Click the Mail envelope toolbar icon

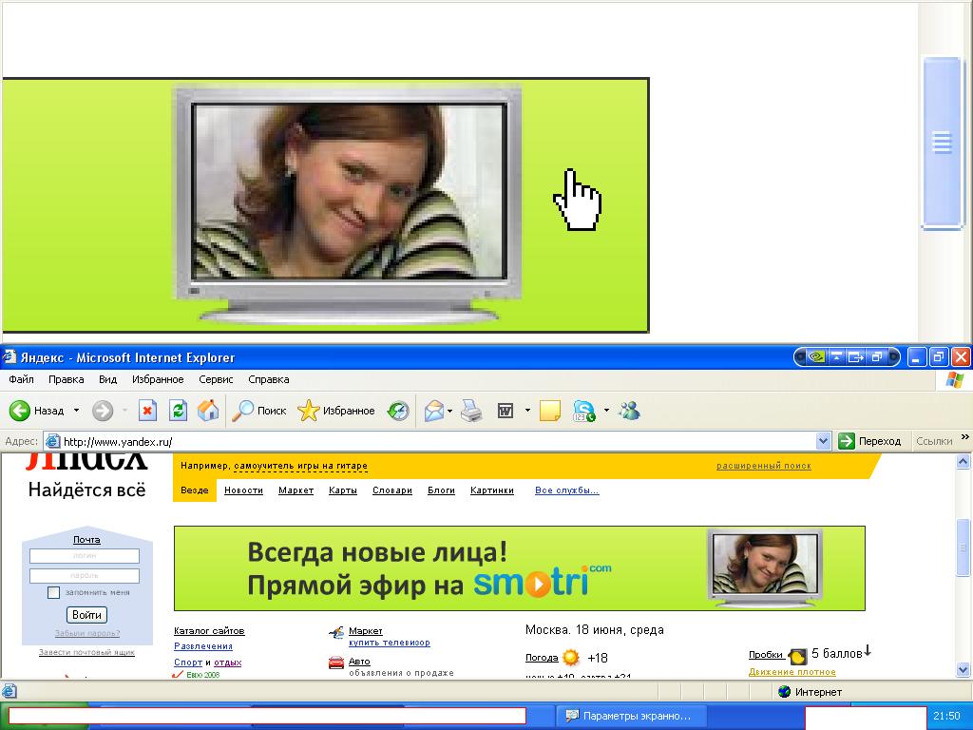point(433,411)
